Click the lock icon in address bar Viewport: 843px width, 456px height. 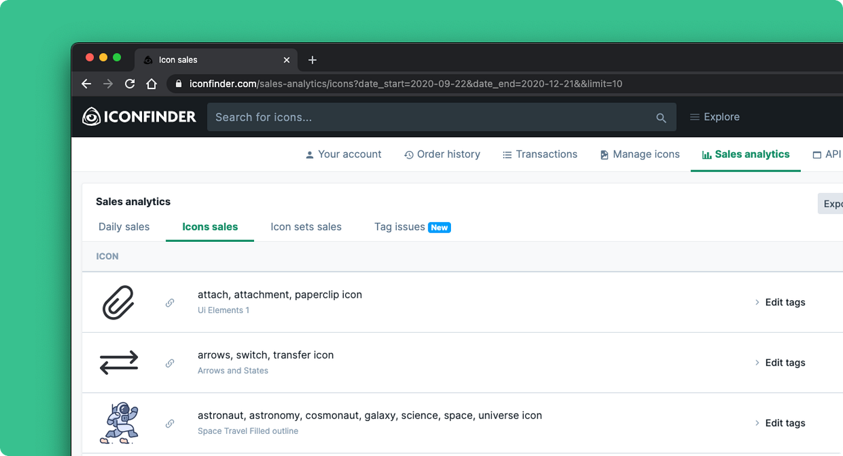[178, 84]
